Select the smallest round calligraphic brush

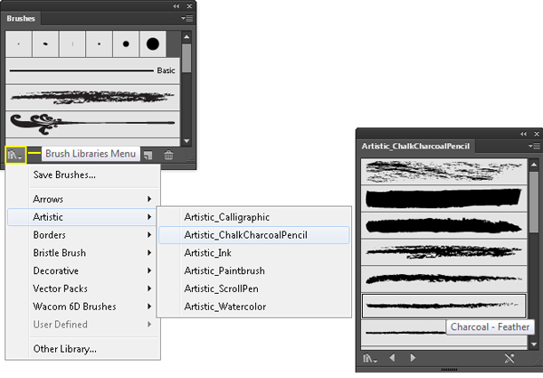pyautogui.click(x=19, y=44)
